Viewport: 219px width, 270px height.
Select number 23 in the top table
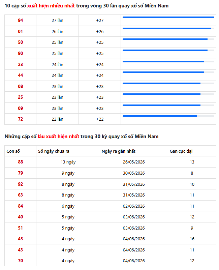[x=20, y=64]
